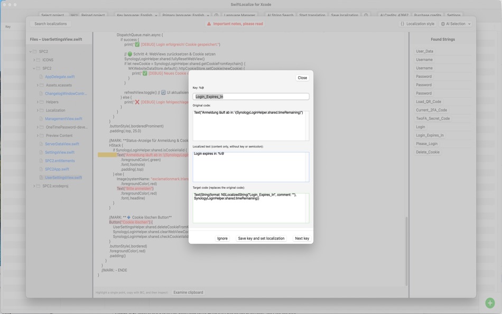The image size is (502, 314).
Task: Click the AI Selection sparkle icon
Action: point(443,24)
